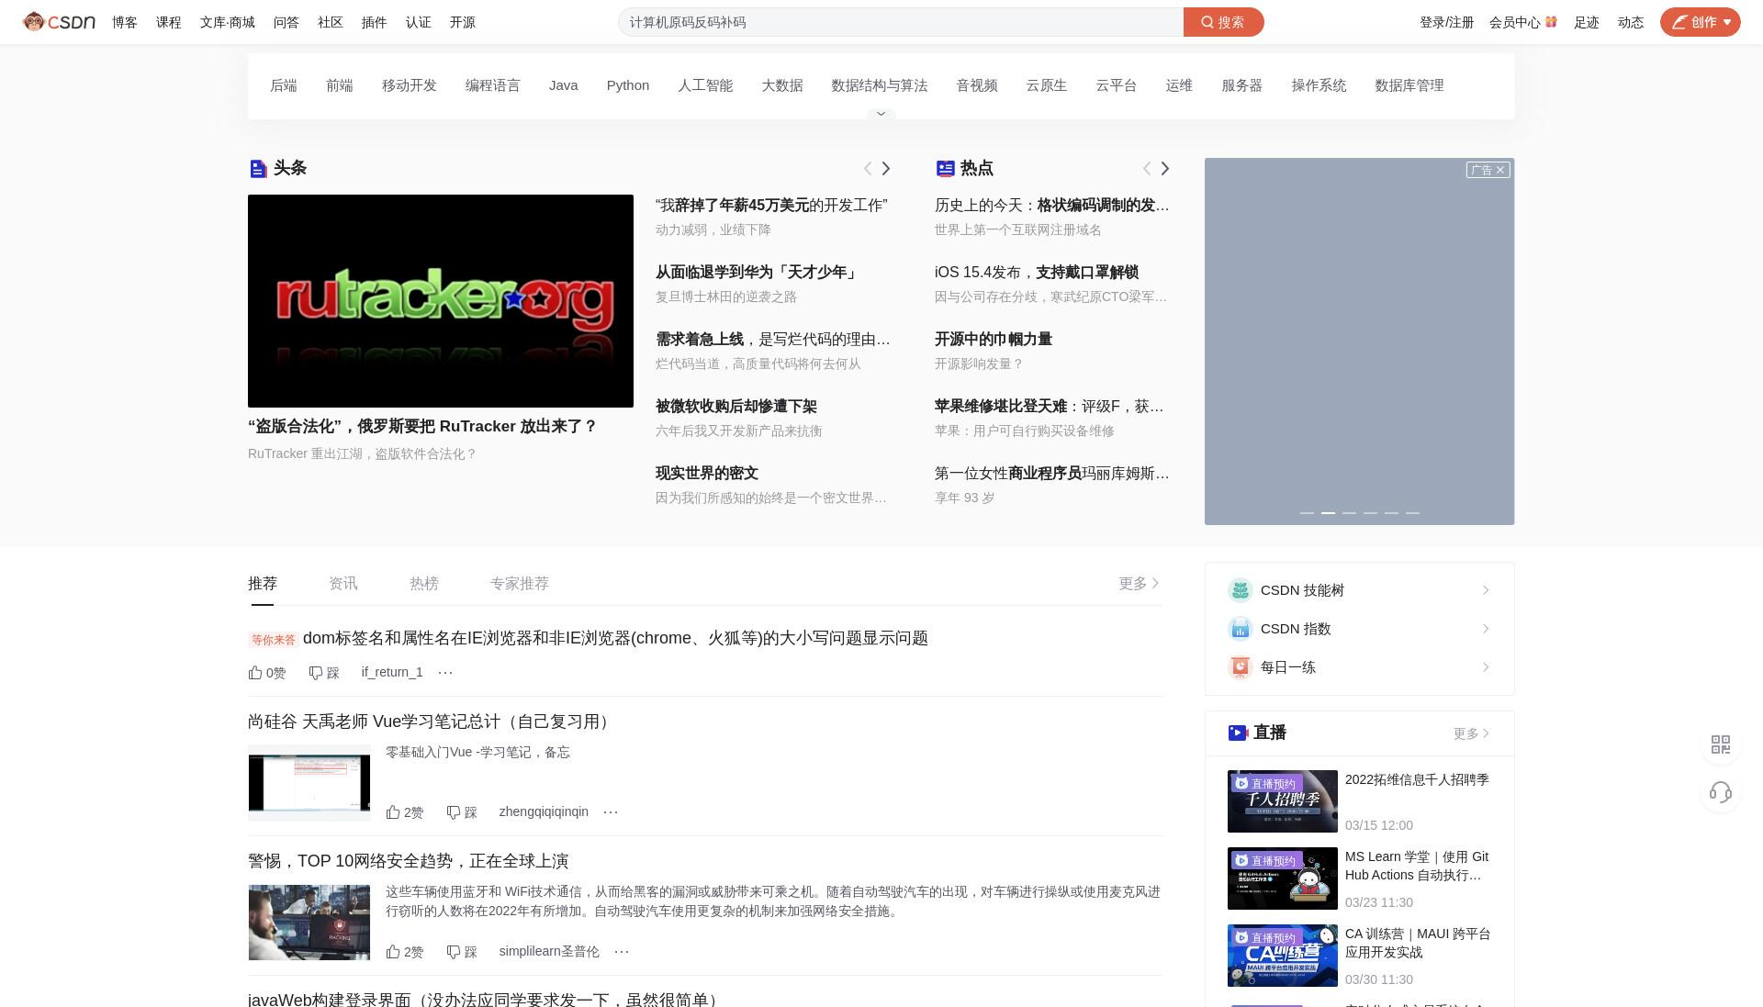Open 登录/注册 link
This screenshot has width=1763, height=1007.
pos(1446,22)
